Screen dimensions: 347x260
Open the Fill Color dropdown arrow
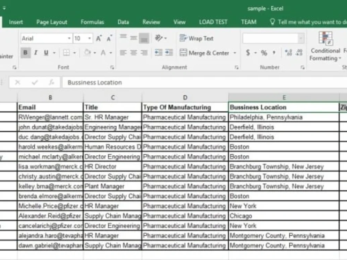point(95,53)
